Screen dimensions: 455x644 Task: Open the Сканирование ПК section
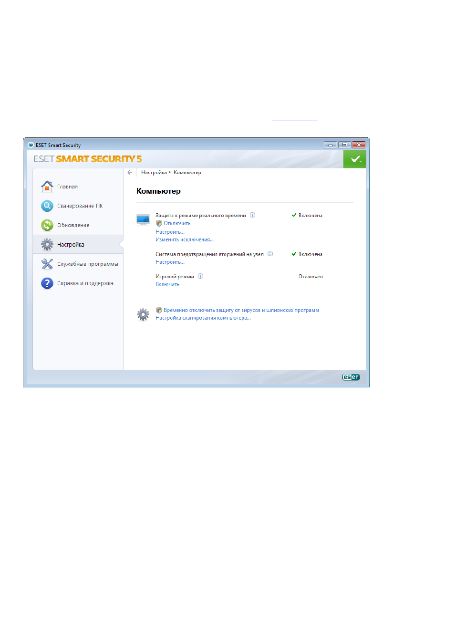(80, 206)
